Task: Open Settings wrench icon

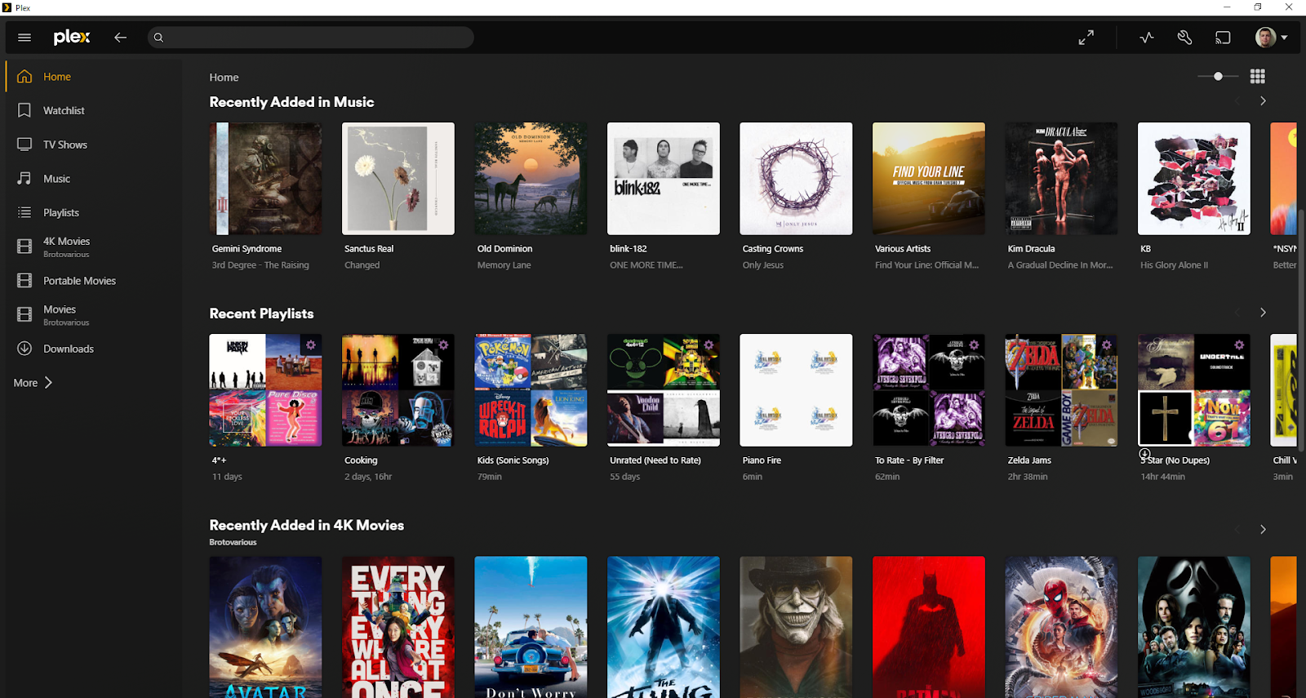Action: 1184,38
